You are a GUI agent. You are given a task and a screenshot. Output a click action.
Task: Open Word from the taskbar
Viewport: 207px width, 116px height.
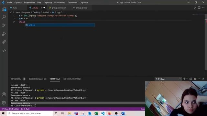click(123, 113)
